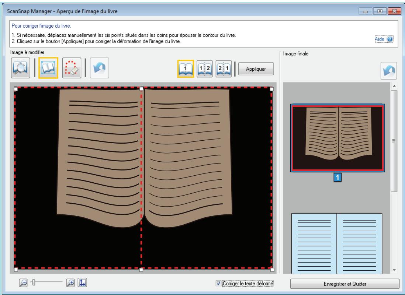This screenshot has height=295, width=405.
Task: Click the 'Pour corriger l'image du livre.' heading
Action: pos(41,26)
